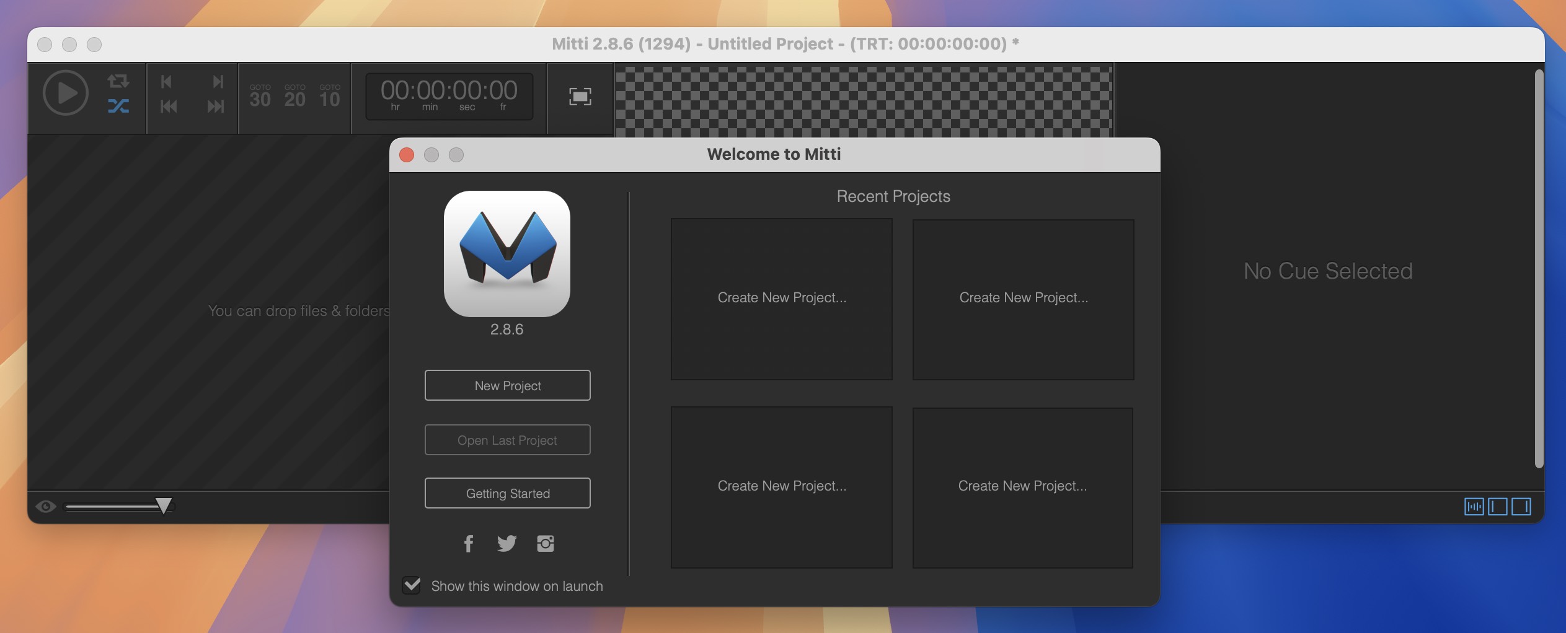Open the Instagram camera icon link
The height and width of the screenshot is (633, 1566).
pos(545,544)
